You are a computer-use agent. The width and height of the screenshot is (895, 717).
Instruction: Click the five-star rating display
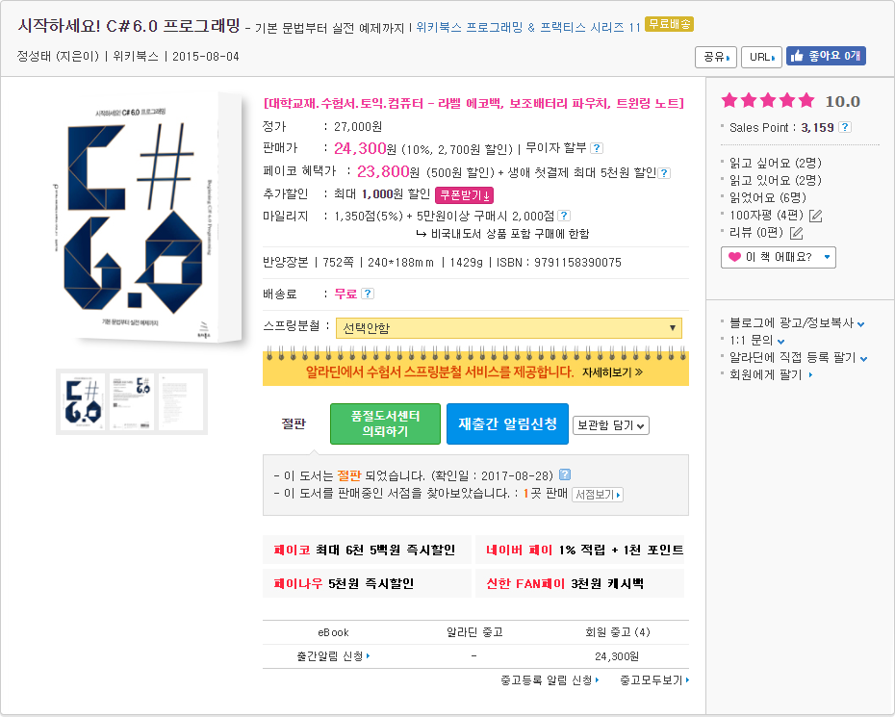point(768,101)
